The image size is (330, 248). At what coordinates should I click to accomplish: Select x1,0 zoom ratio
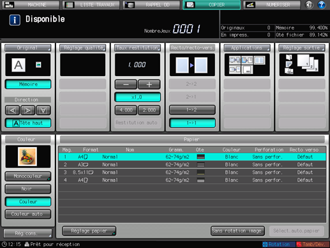pyautogui.click(x=137, y=97)
